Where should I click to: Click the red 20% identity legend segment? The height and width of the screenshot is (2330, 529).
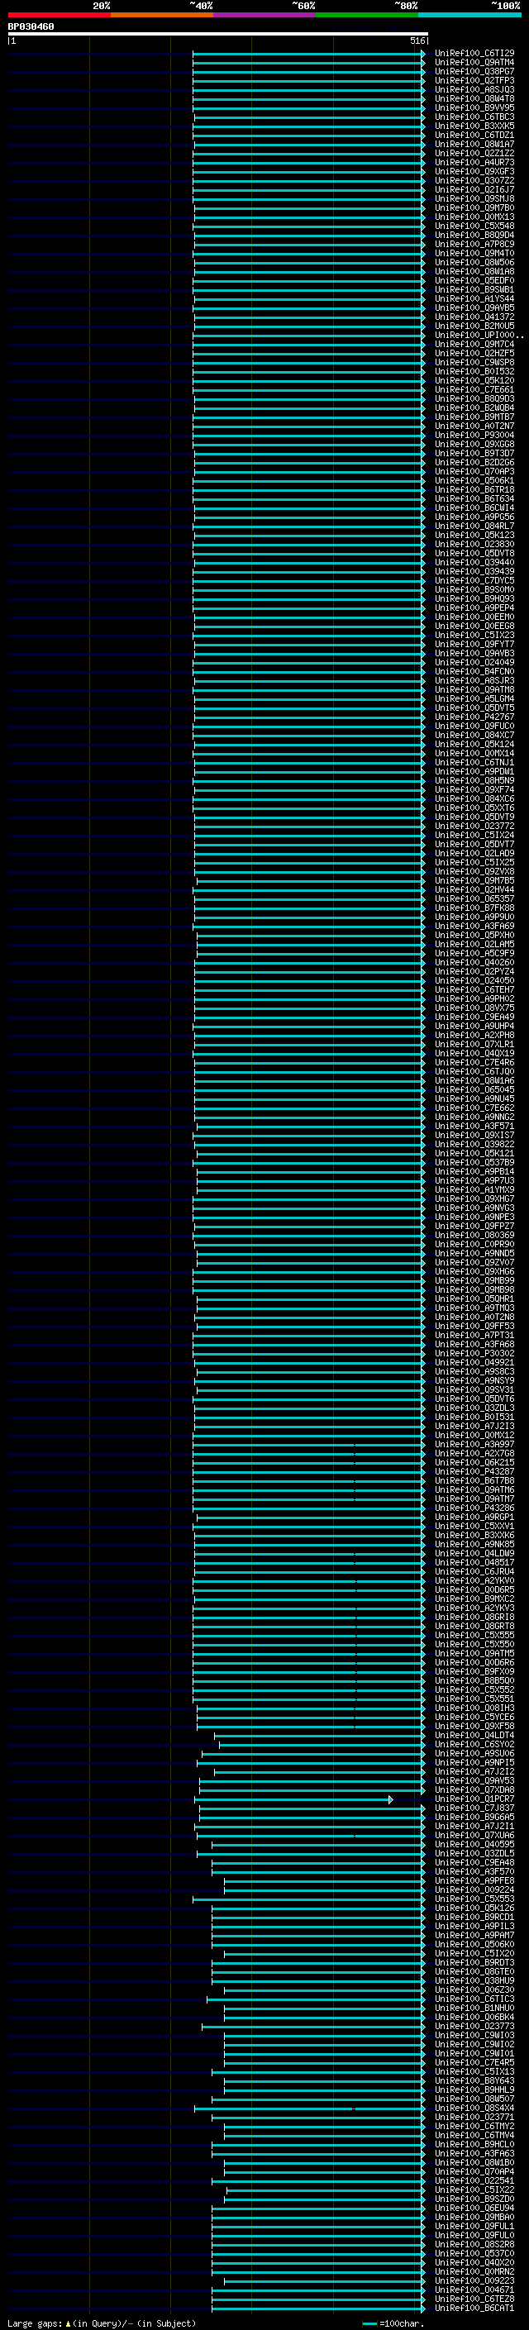coord(59,15)
